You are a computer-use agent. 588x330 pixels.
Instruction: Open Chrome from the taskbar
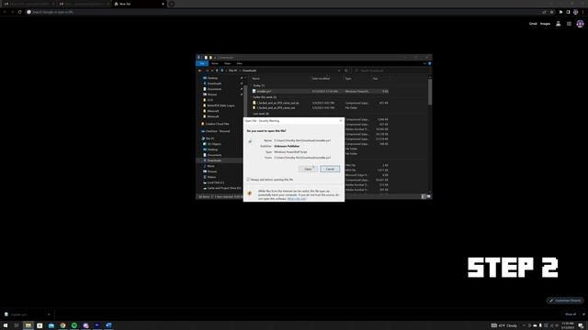click(x=62, y=325)
